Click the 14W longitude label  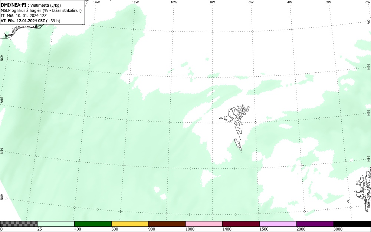coord(96,2)
